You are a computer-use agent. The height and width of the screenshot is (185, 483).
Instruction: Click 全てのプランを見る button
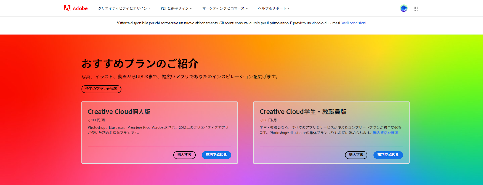101,89
